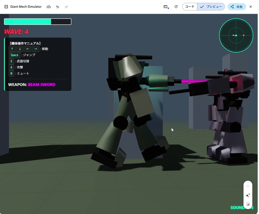Click the M mute key badge

11,73
